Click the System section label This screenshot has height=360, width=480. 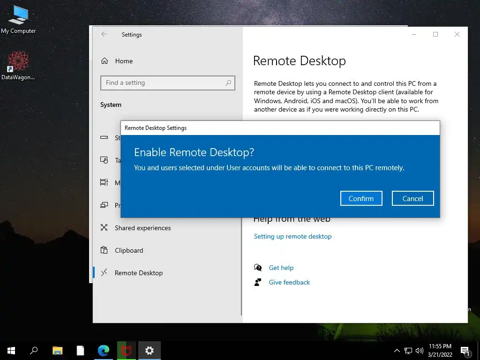111,105
